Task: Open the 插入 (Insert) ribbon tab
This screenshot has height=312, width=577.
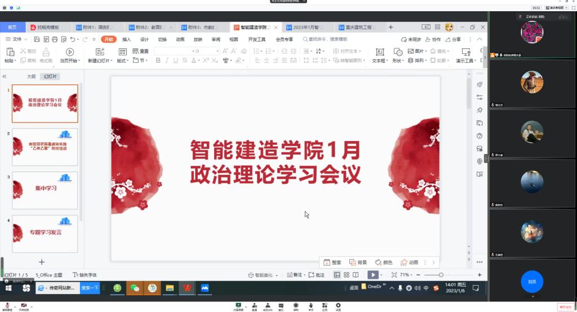Action: click(x=127, y=39)
